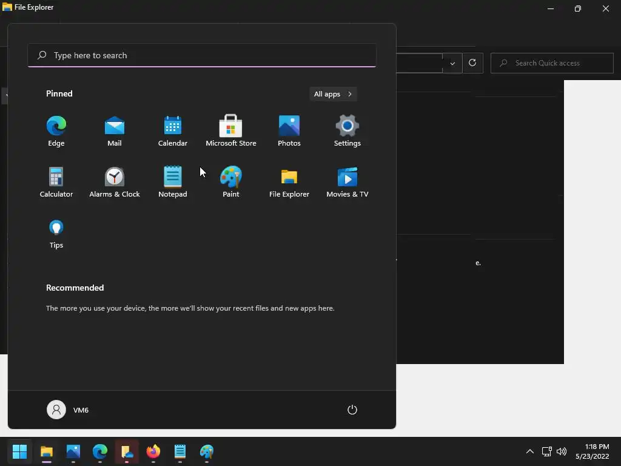Expand File Explorer address bar dropdown

click(452, 63)
